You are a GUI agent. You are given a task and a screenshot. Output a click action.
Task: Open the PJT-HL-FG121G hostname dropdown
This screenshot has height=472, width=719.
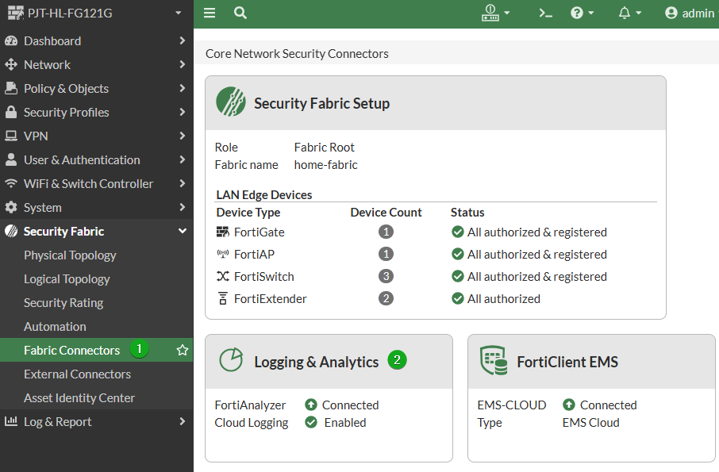(179, 13)
